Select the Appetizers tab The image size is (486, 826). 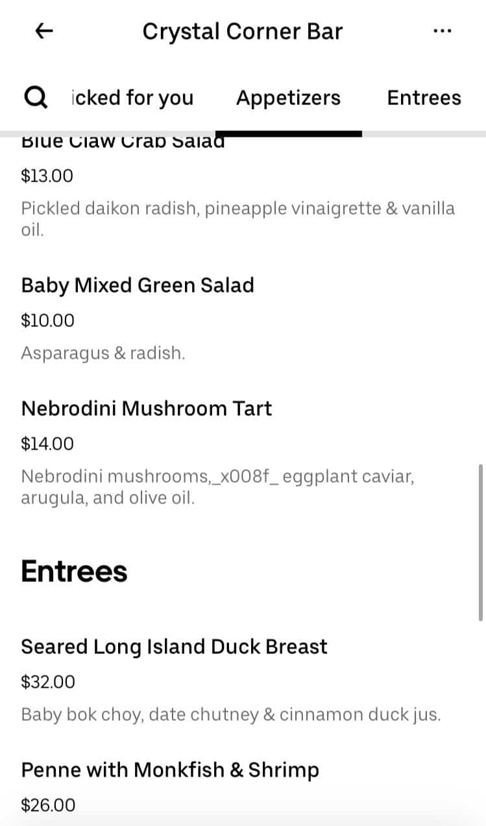[288, 97]
